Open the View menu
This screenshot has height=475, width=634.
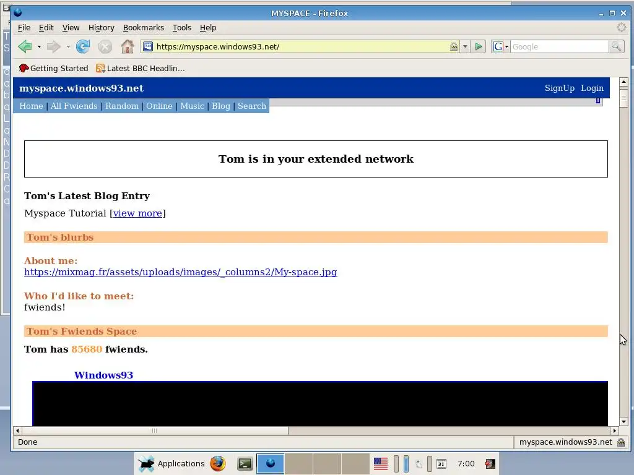pos(71,27)
